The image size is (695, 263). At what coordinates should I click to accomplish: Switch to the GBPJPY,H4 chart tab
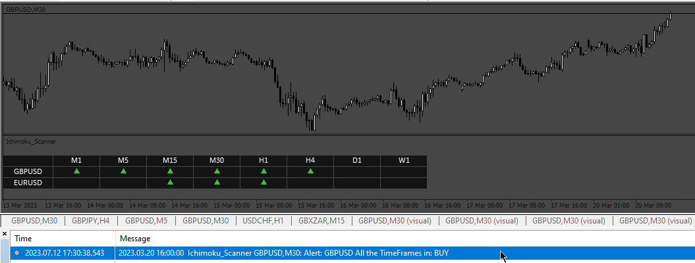90,220
